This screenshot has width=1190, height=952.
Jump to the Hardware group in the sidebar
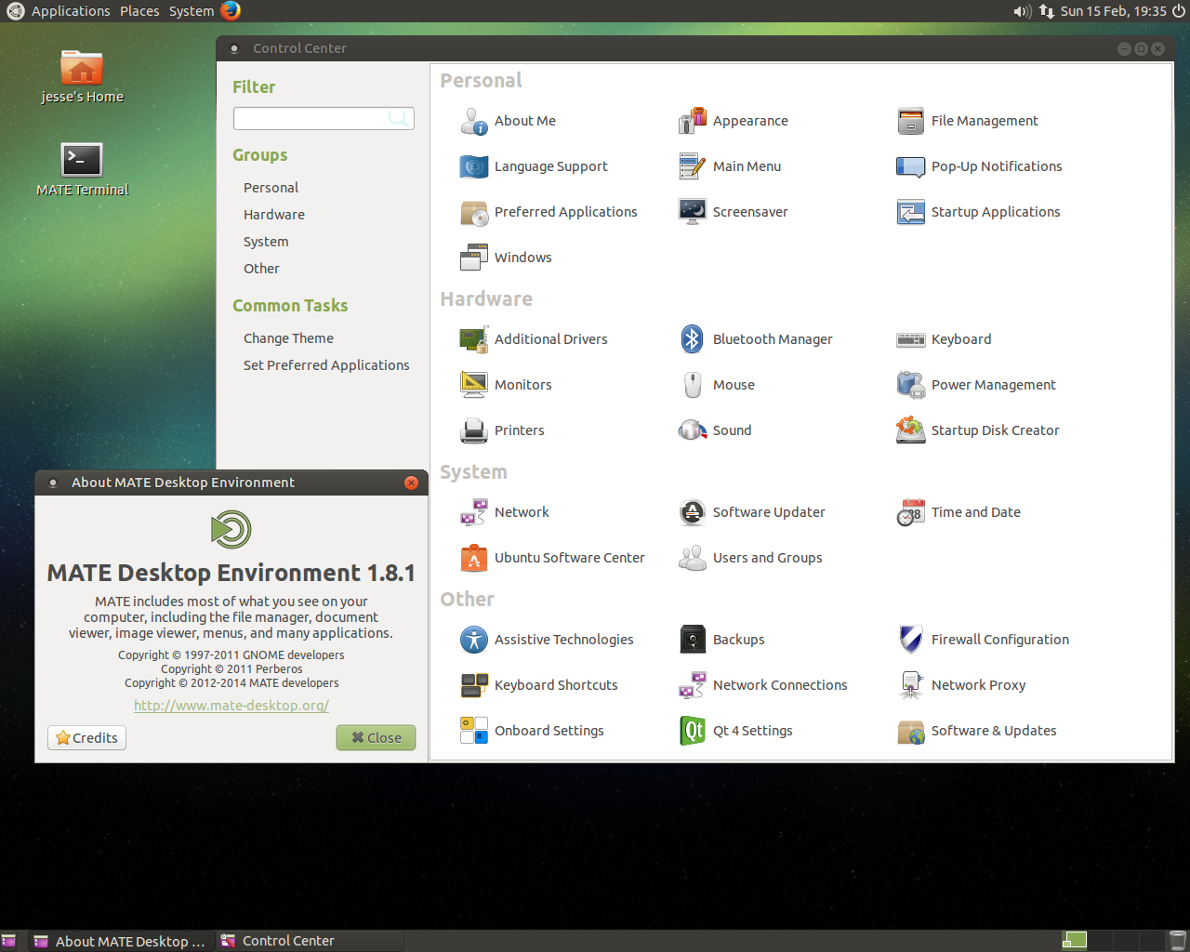tap(274, 215)
